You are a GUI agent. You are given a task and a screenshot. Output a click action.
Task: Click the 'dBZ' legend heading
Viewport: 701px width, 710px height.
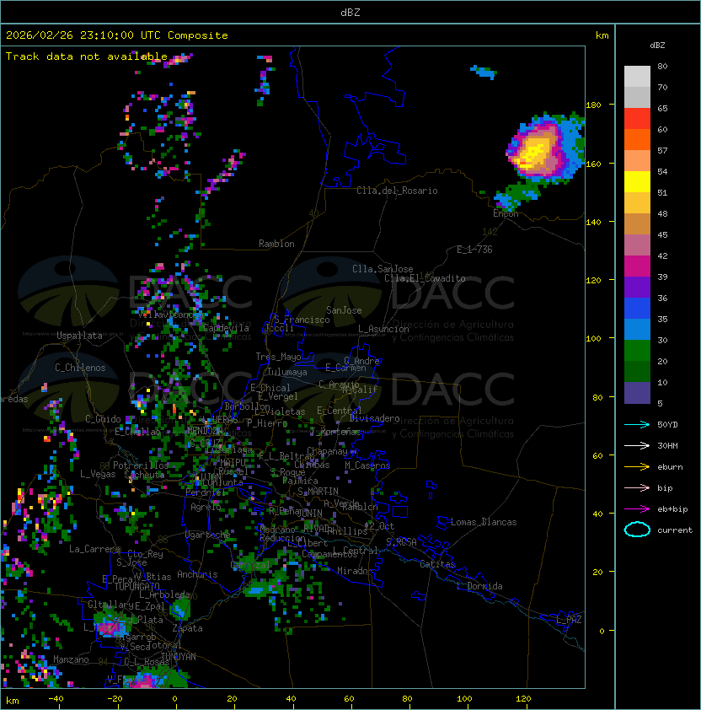coord(657,46)
